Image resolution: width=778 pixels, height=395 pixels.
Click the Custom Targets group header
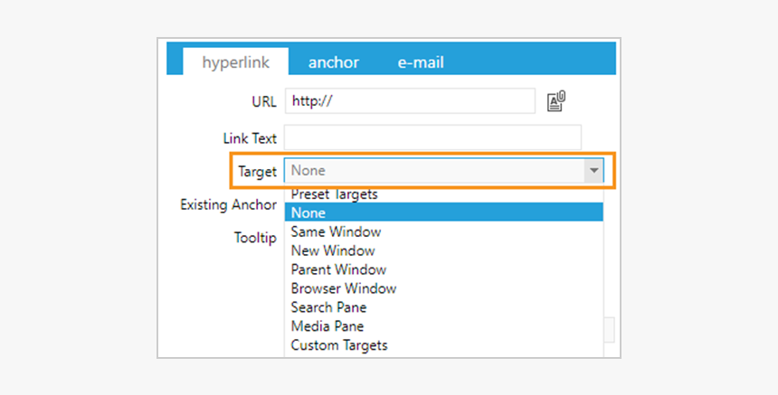click(339, 345)
